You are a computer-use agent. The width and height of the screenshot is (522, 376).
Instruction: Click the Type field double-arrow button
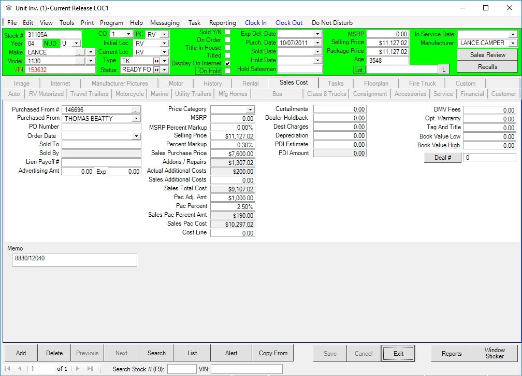(156, 61)
